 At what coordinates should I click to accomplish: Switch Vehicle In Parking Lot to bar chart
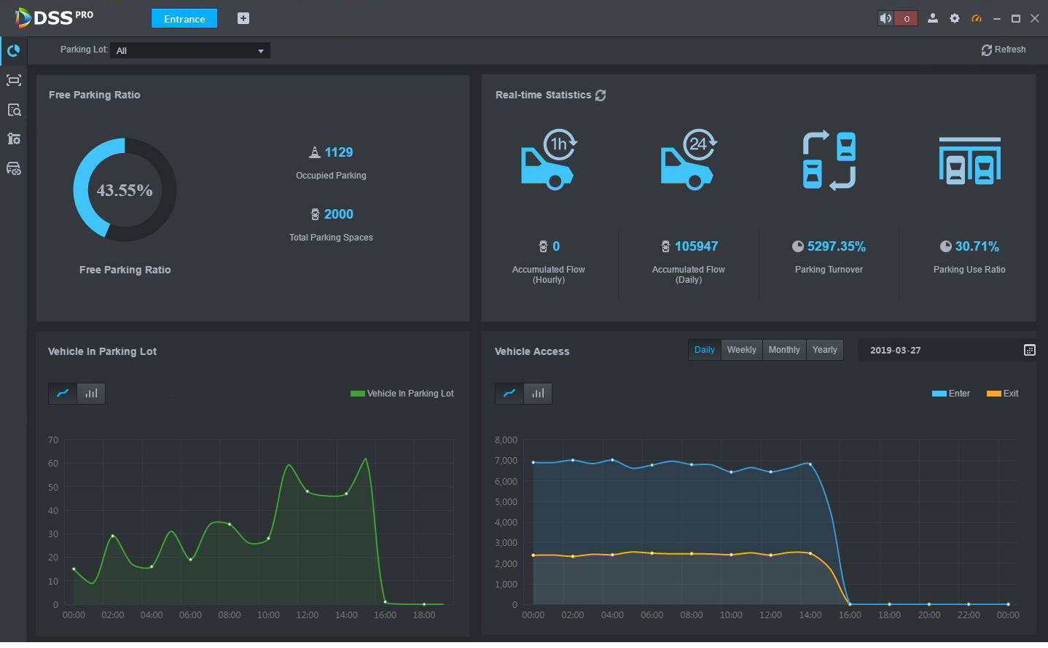[x=91, y=394]
